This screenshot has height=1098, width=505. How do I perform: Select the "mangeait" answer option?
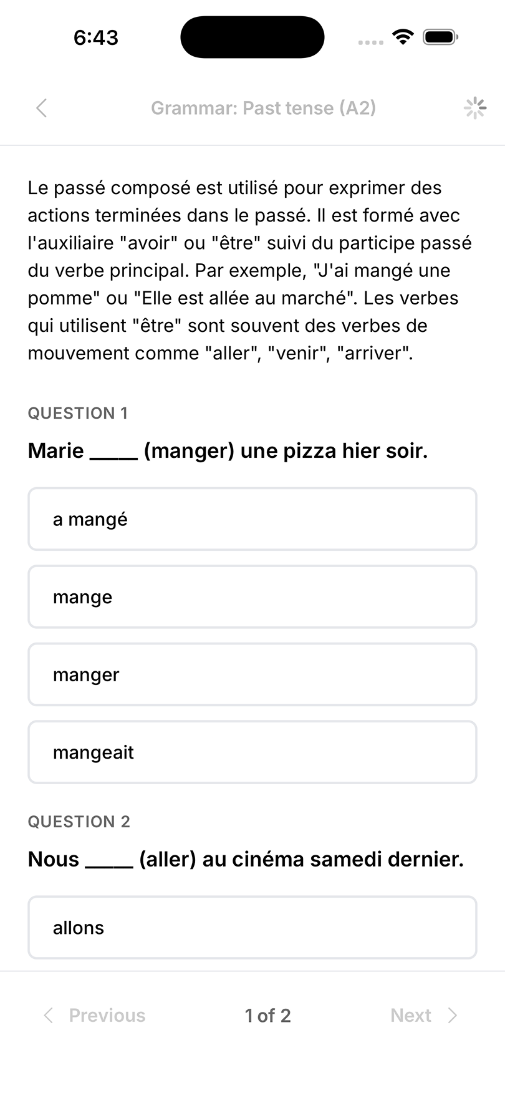[252, 752]
